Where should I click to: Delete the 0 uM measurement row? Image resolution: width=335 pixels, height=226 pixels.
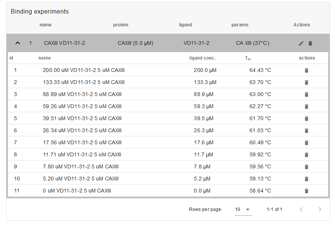tap(306, 191)
